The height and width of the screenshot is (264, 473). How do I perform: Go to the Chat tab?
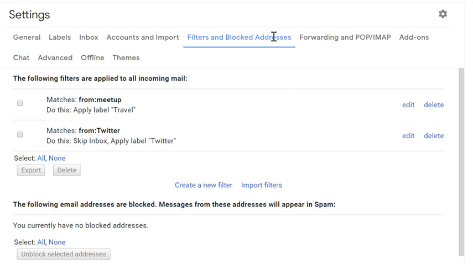pos(21,58)
